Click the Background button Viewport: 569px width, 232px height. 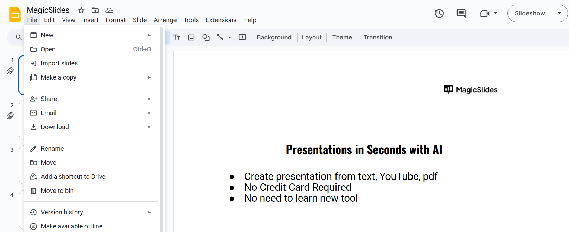coord(274,37)
